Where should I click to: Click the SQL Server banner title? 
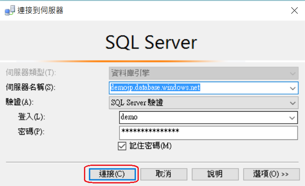(151, 42)
